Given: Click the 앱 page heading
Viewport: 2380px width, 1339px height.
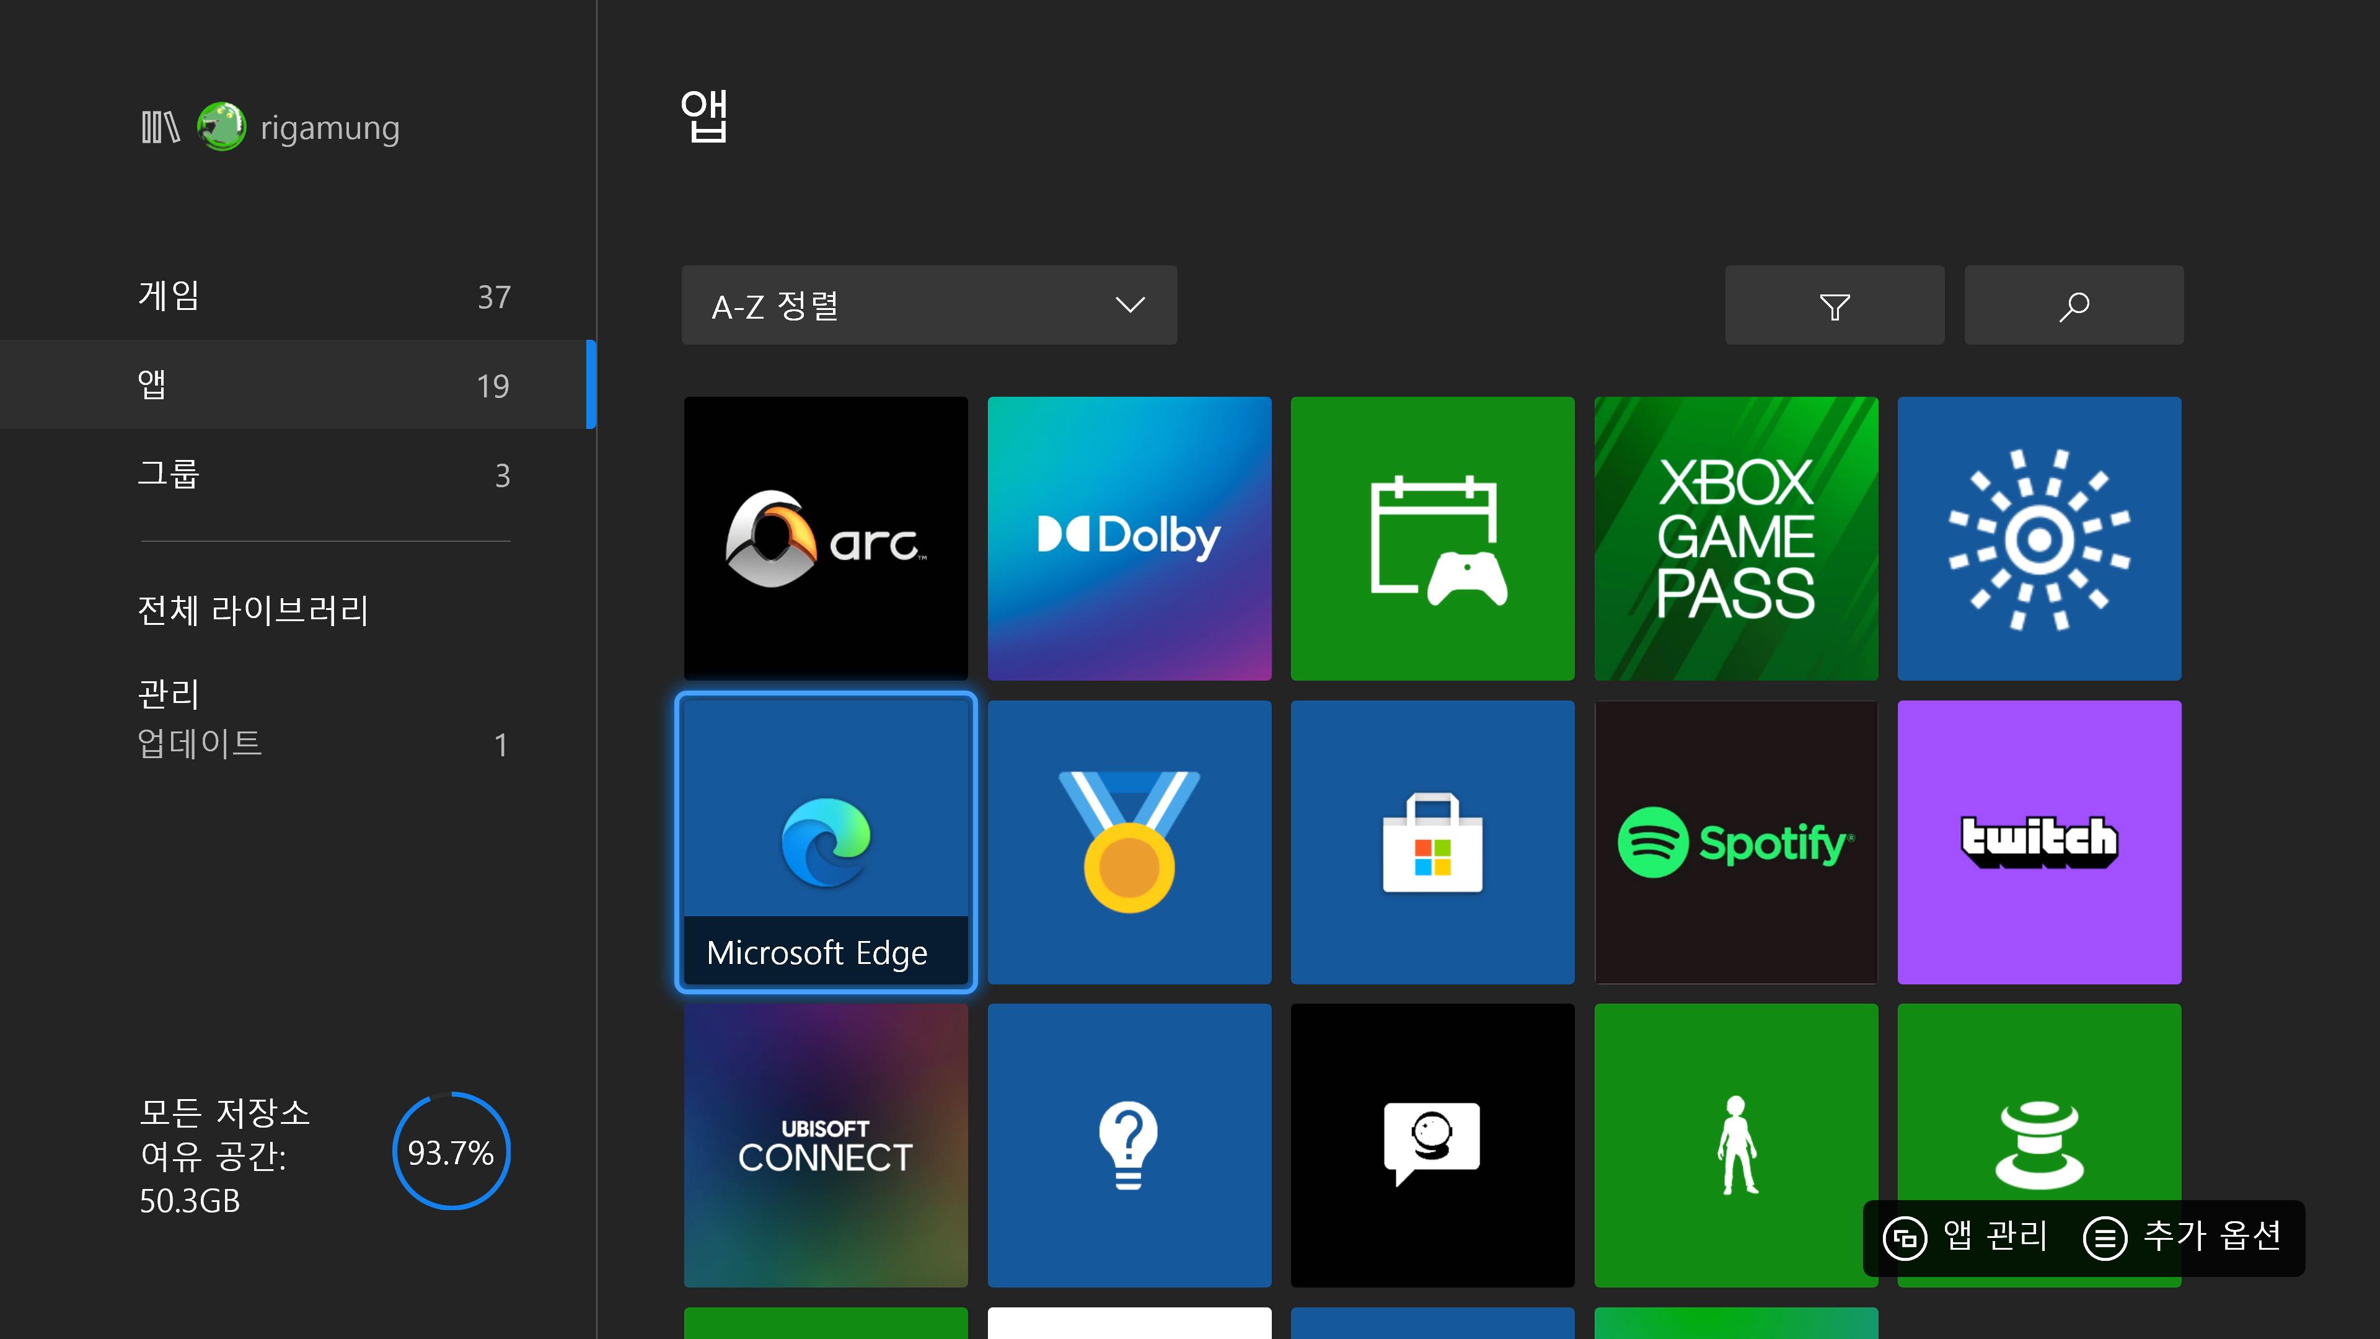Looking at the screenshot, I should (704, 117).
